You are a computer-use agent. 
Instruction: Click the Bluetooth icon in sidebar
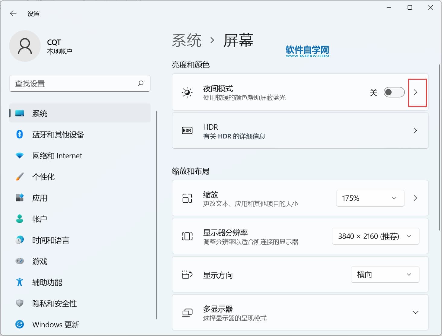(20, 134)
